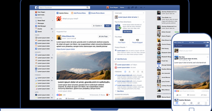212x111 pixels.
Task: Open suggested post options chevron
Action: pos(110,36)
